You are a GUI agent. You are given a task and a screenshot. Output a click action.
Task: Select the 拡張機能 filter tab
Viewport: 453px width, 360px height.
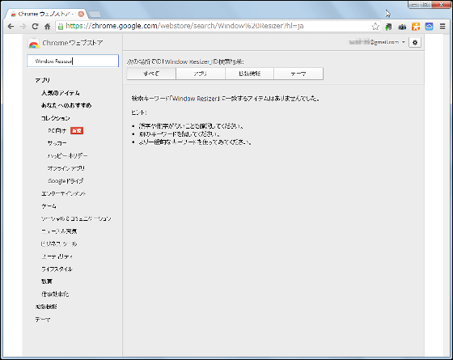click(x=250, y=74)
